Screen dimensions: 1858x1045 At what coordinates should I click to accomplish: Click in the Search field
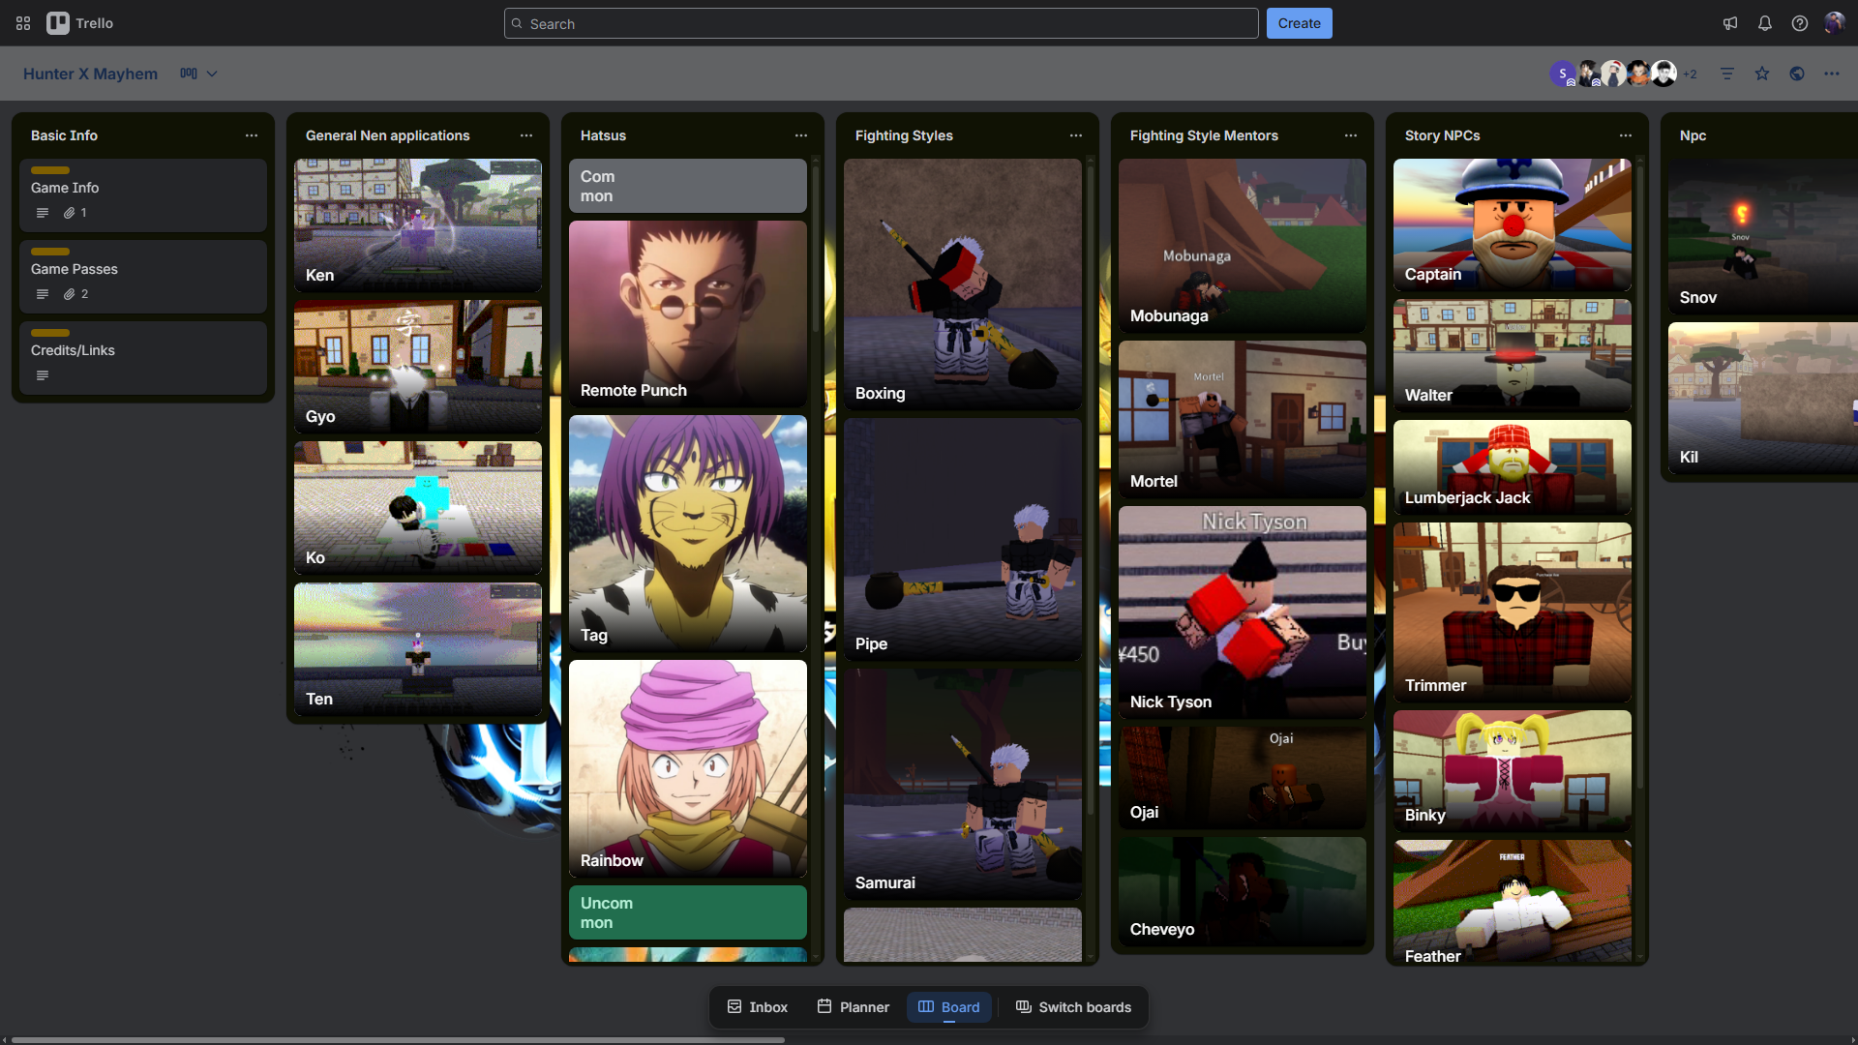point(881,23)
